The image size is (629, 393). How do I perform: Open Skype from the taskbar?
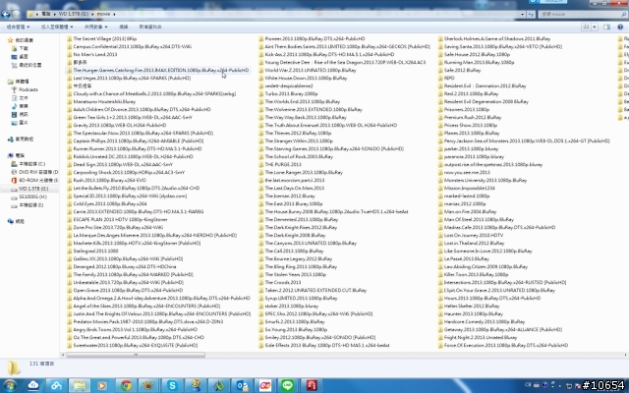(x=172, y=385)
